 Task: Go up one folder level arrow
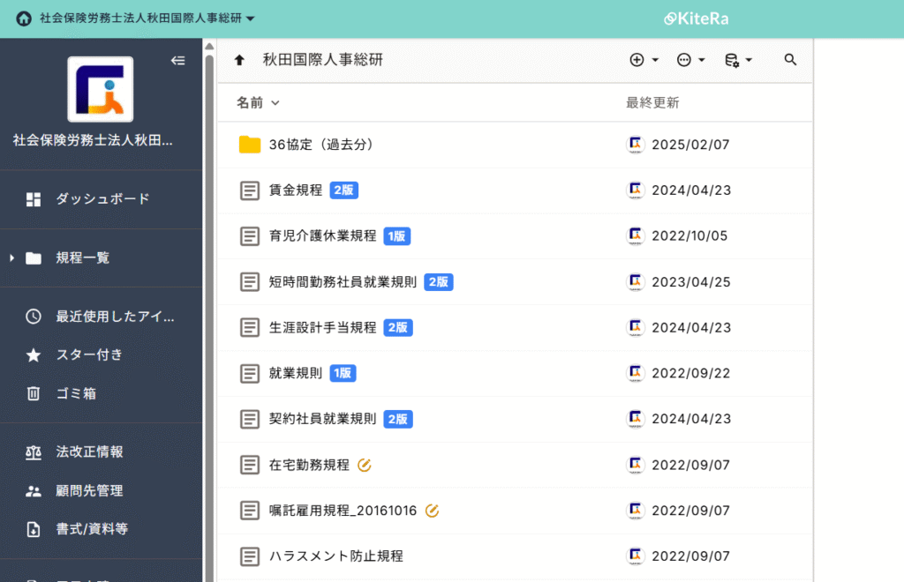coord(238,60)
